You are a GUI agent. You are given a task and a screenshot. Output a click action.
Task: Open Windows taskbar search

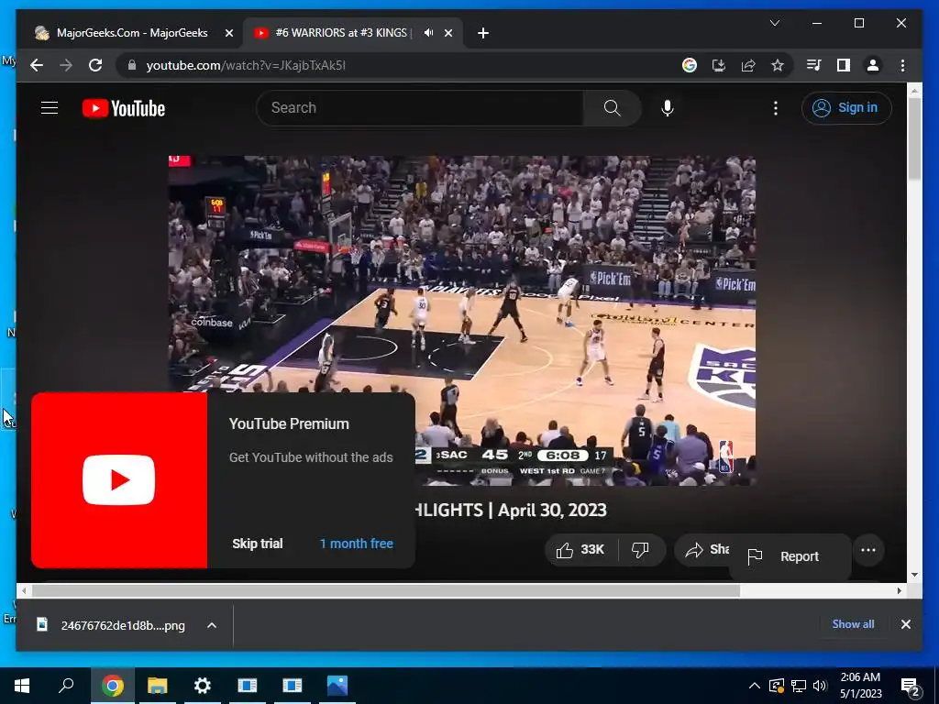tap(66, 686)
